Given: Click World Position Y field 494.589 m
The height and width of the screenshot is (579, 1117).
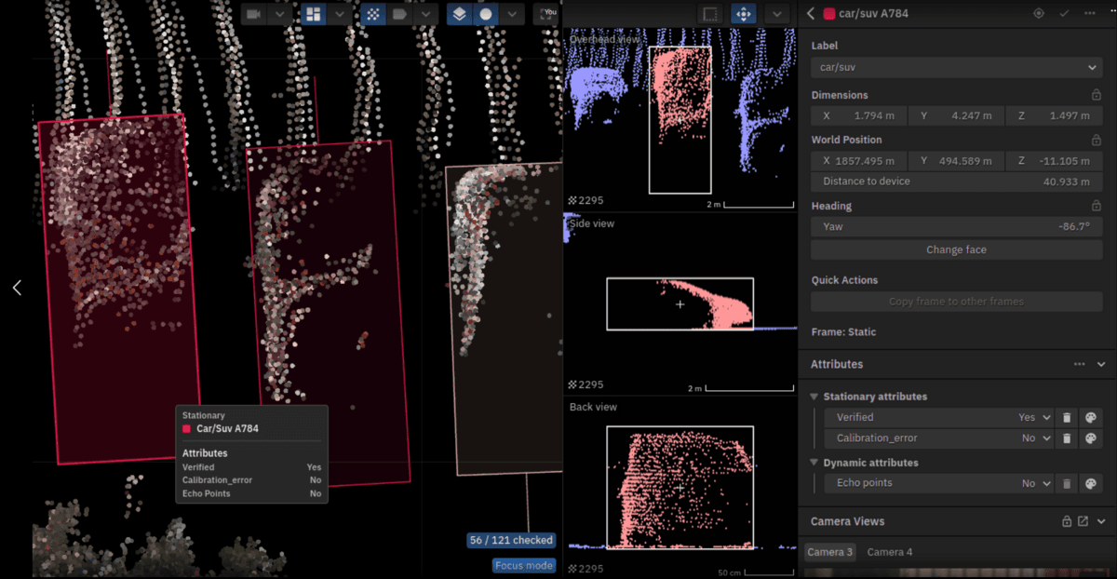Looking at the screenshot, I should click(x=956, y=160).
